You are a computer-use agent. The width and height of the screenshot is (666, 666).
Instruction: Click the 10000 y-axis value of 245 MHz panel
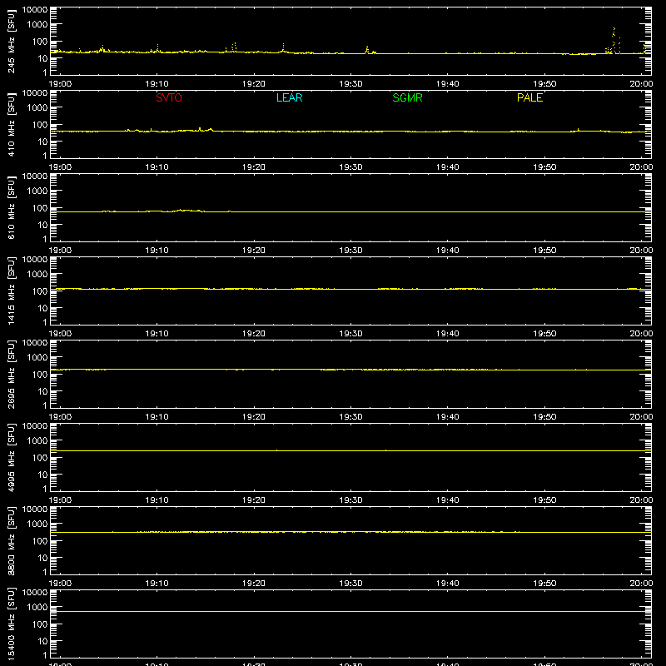[35, 10]
